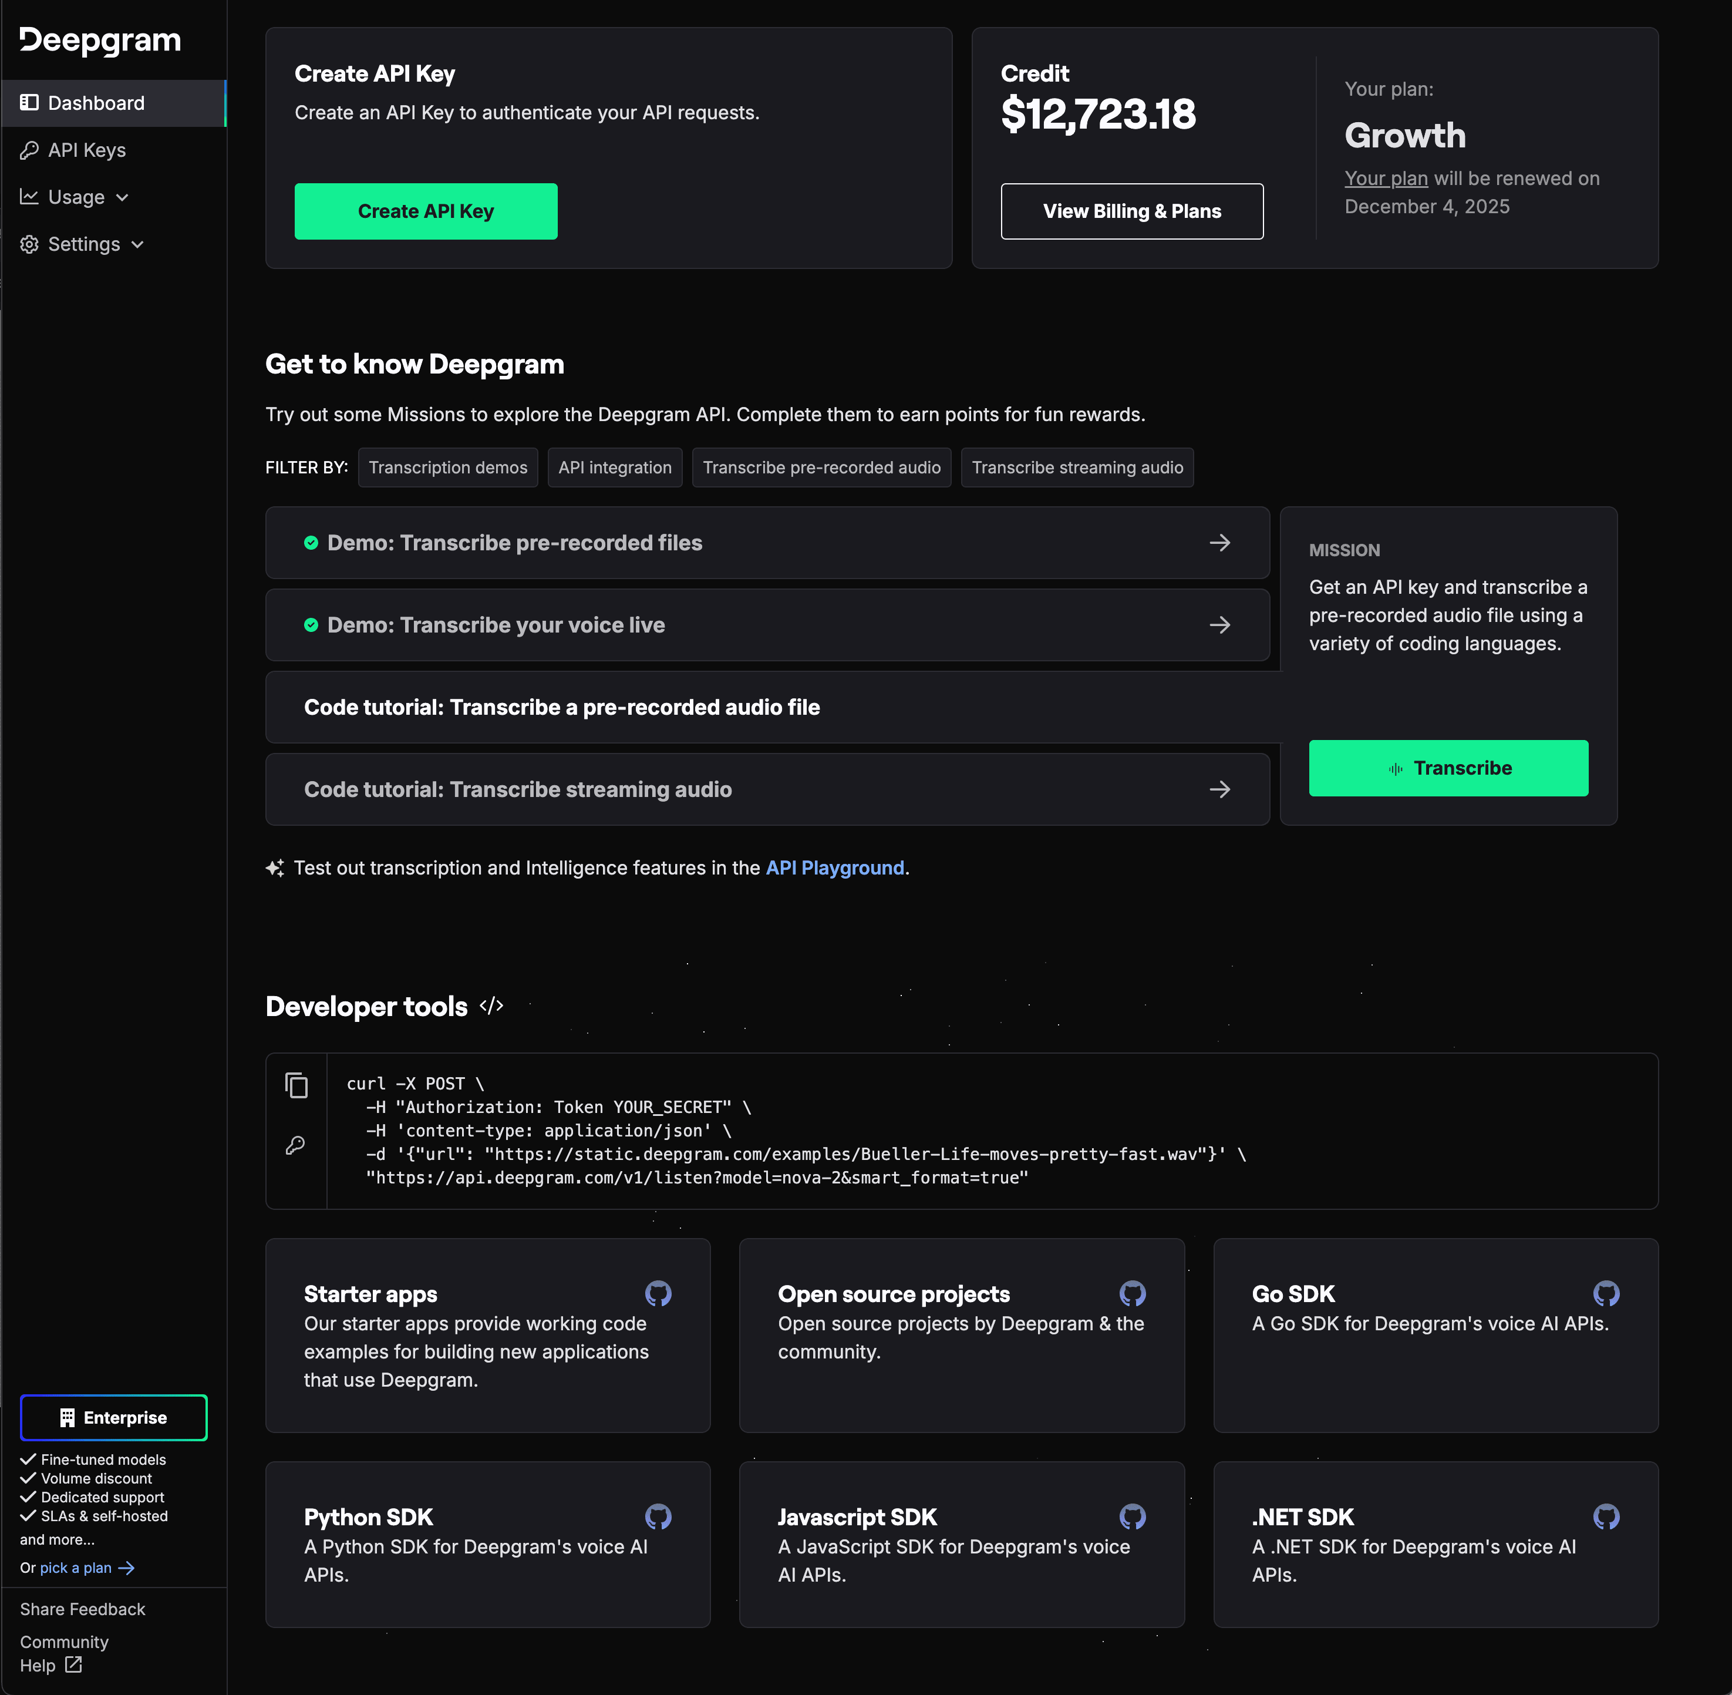
Task: Open the Python SDK GitHub icon
Action: pos(659,1516)
